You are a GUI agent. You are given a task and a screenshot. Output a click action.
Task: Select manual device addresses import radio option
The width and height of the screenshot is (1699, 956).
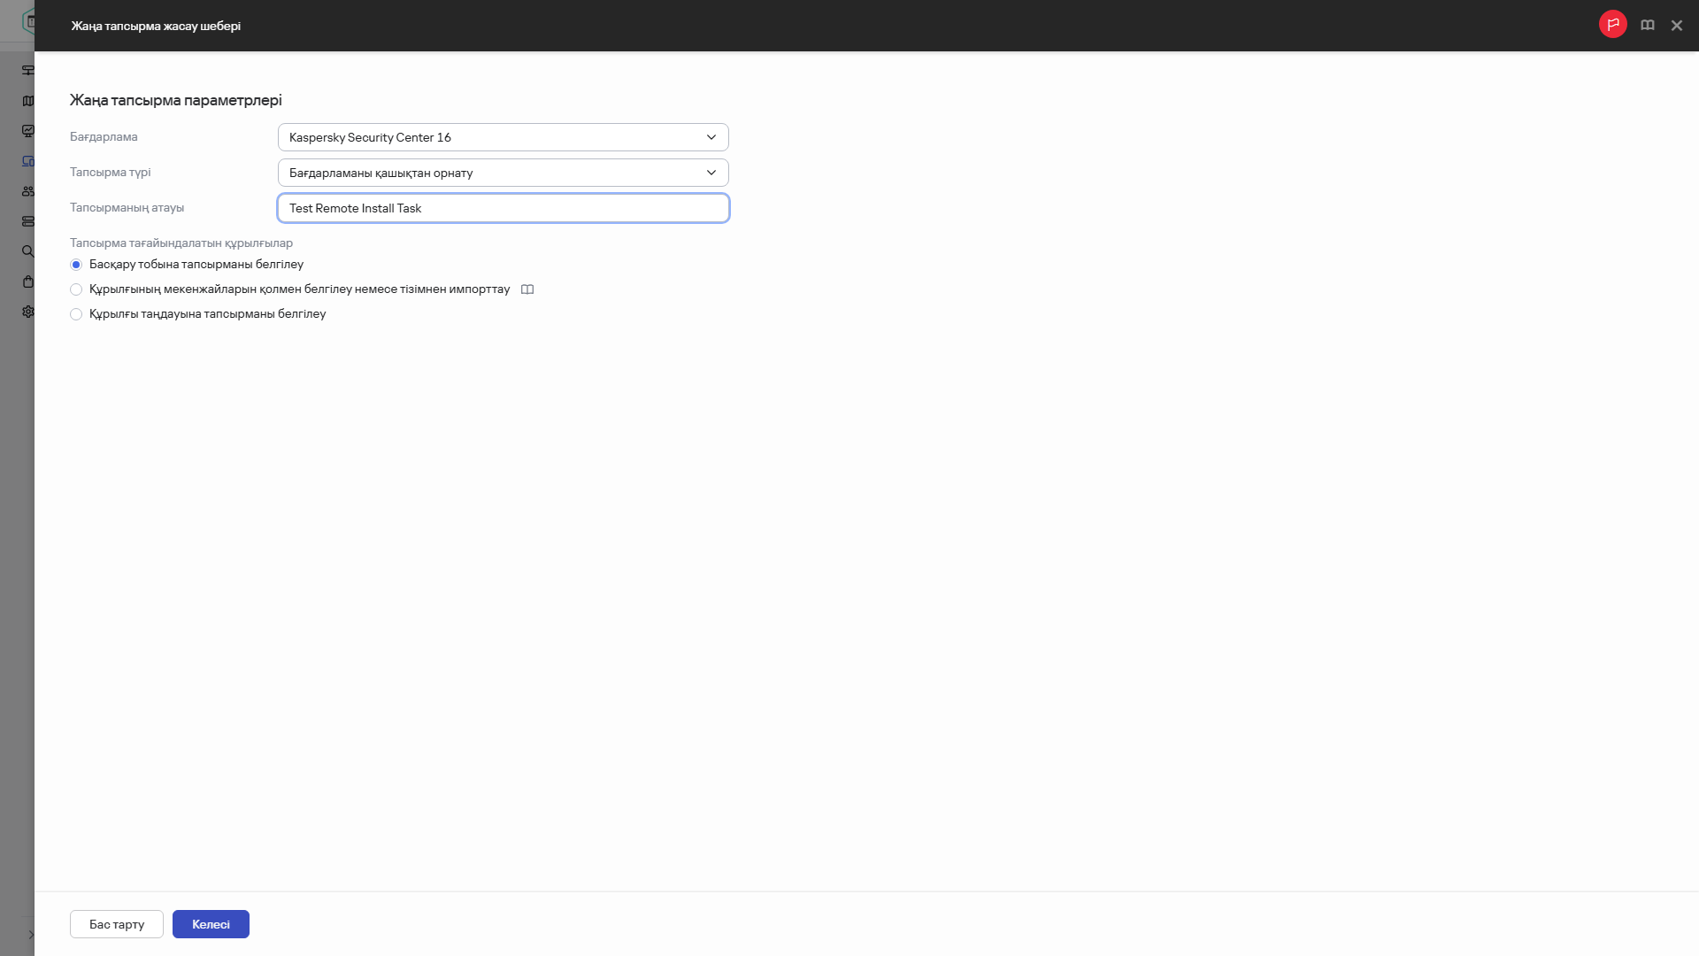click(x=76, y=289)
